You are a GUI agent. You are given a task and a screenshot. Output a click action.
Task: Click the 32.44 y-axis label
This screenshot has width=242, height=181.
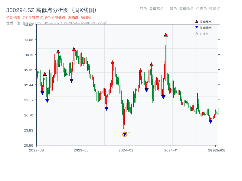28,85
